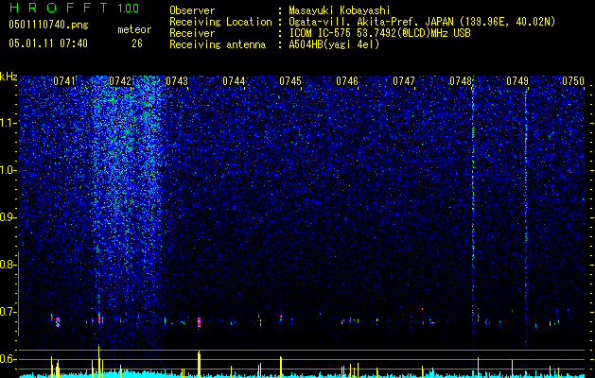Screen dimensions: 595x378
Task: Click the 0.7 frequency axis label
Action: click(x=9, y=312)
